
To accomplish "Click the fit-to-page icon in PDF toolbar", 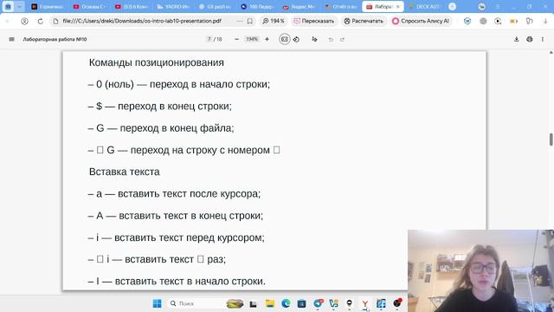I will click(285, 39).
